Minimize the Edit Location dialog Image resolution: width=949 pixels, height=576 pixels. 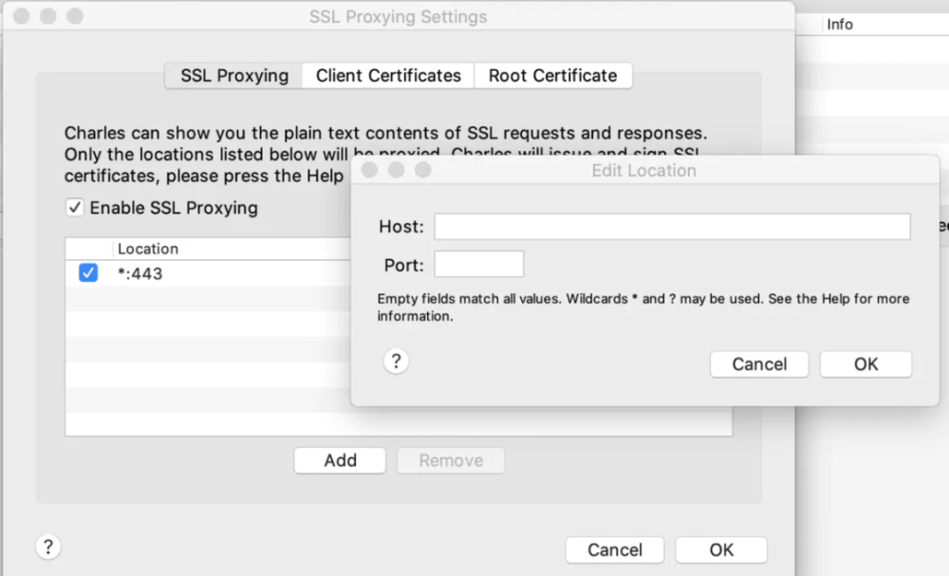tap(396, 170)
